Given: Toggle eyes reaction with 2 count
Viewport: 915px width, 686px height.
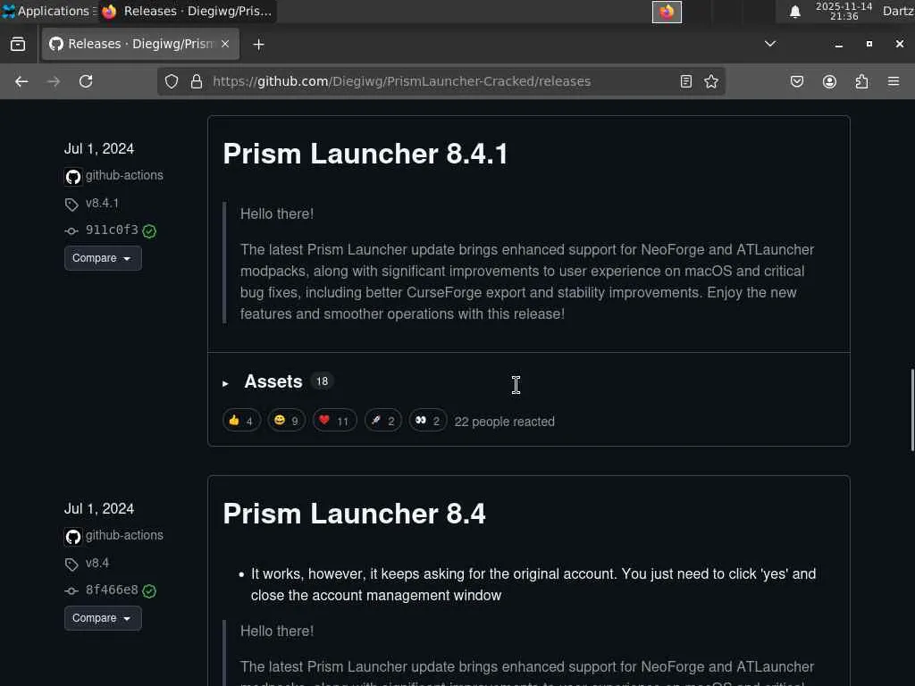Looking at the screenshot, I should [428, 421].
